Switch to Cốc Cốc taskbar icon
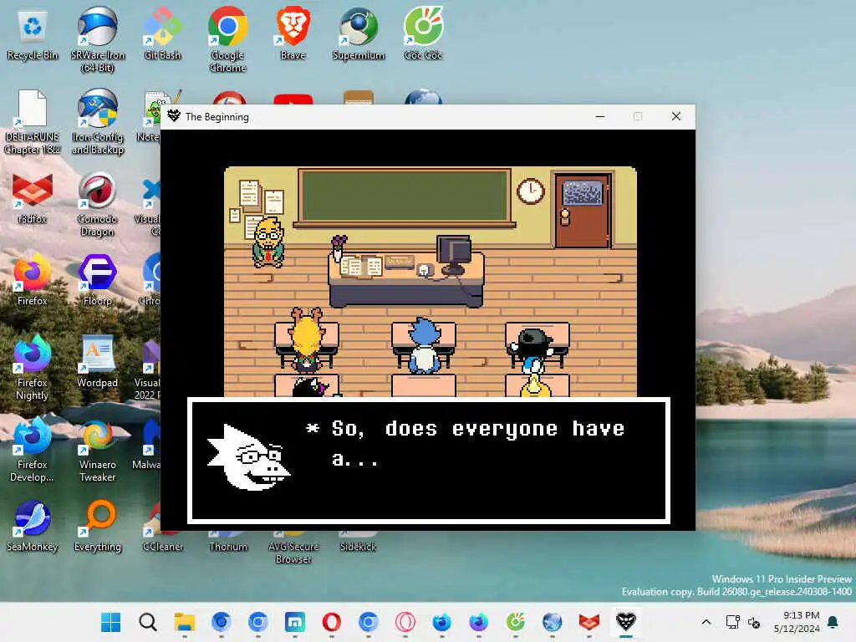856x642 pixels. click(x=515, y=622)
